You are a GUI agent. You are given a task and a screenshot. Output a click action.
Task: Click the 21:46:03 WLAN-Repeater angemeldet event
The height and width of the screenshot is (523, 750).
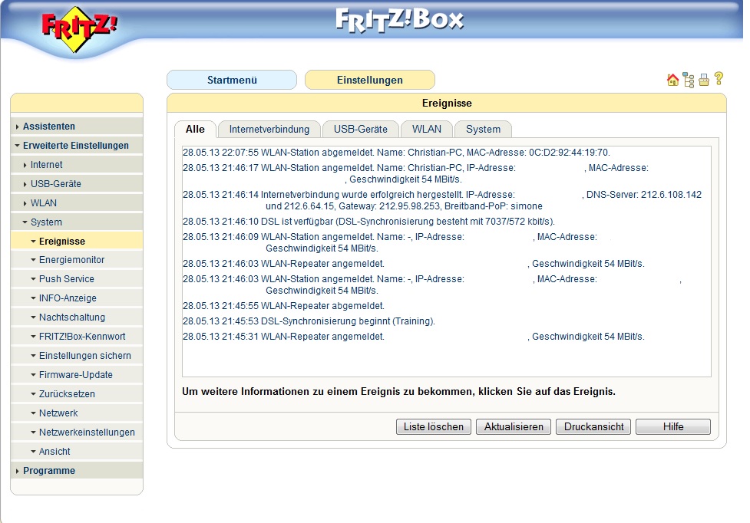[414, 263]
